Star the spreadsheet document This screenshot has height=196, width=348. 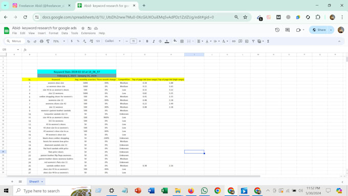tap(83, 29)
